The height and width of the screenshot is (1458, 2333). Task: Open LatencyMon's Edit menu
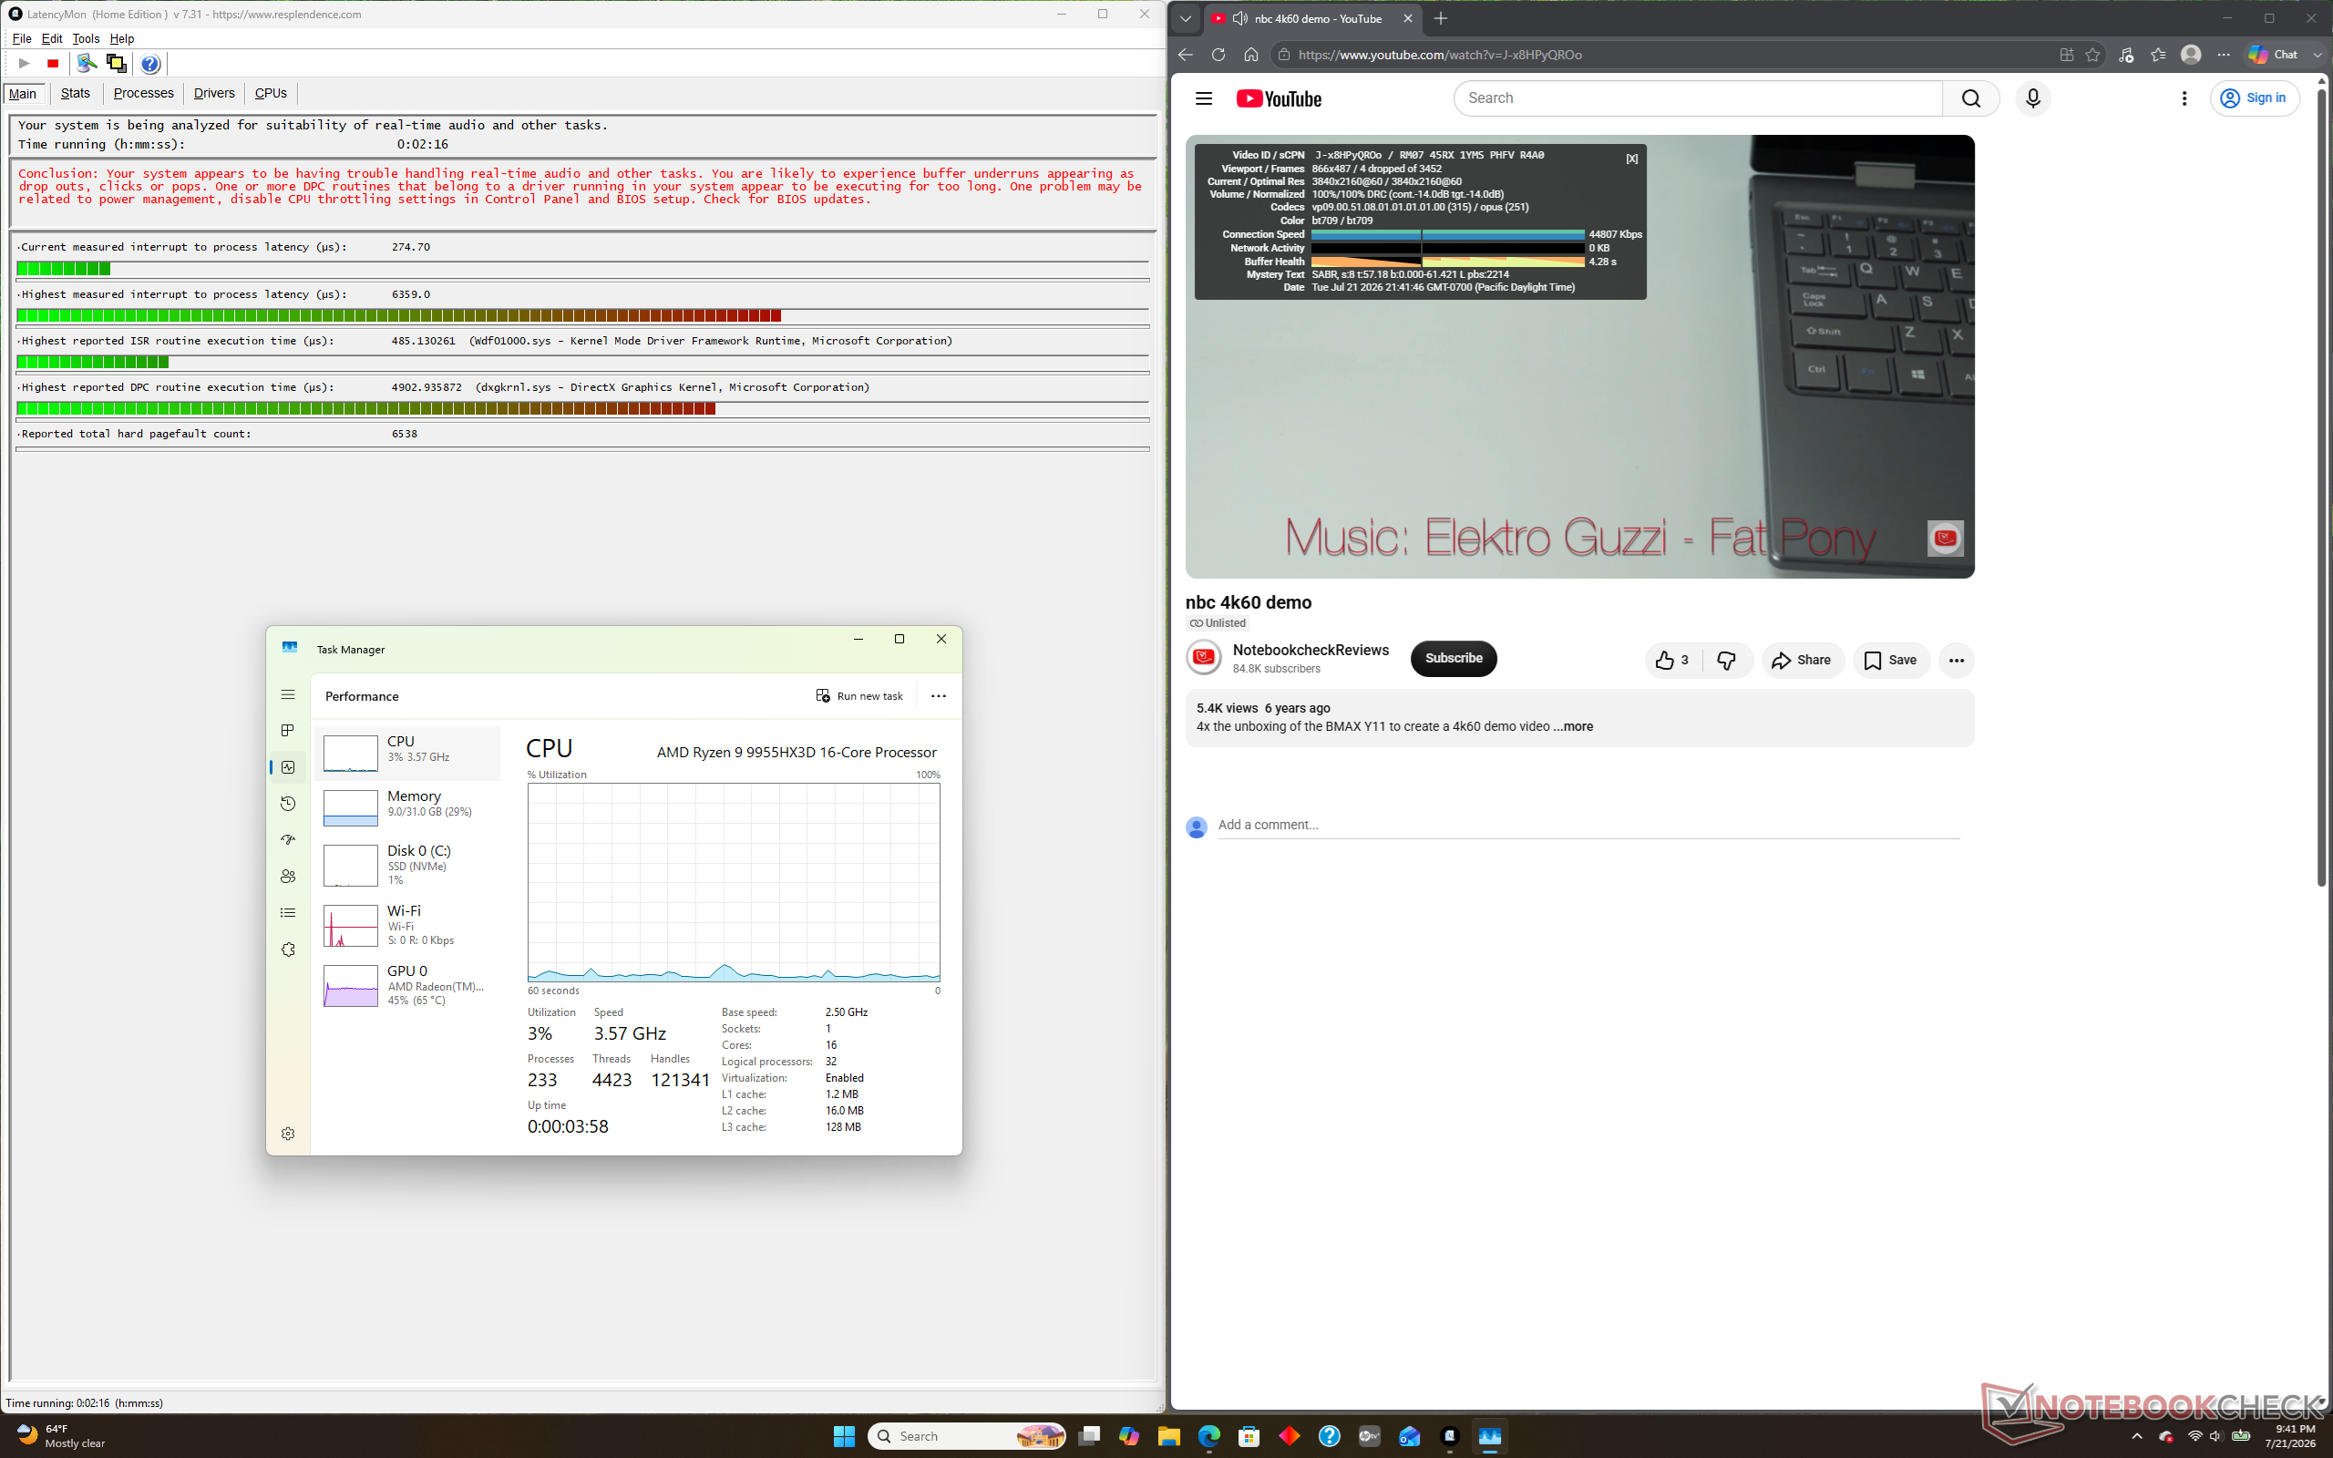[52, 38]
